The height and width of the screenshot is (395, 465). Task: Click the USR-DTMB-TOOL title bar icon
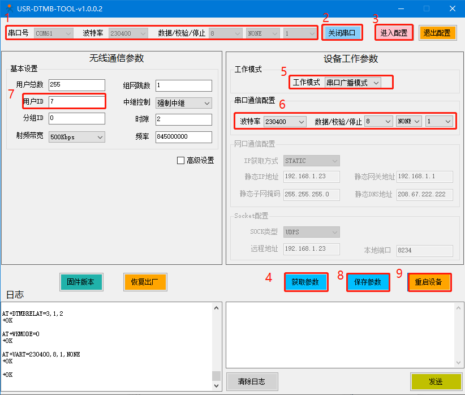click(8, 8)
